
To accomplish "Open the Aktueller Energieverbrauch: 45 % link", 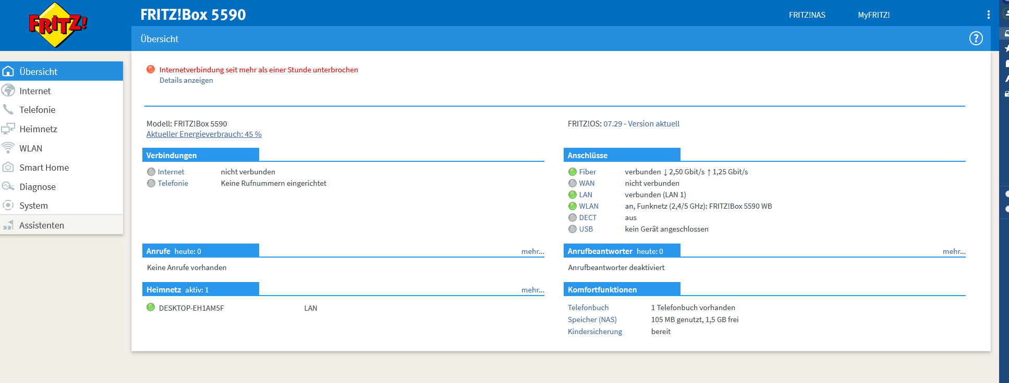I will click(204, 134).
